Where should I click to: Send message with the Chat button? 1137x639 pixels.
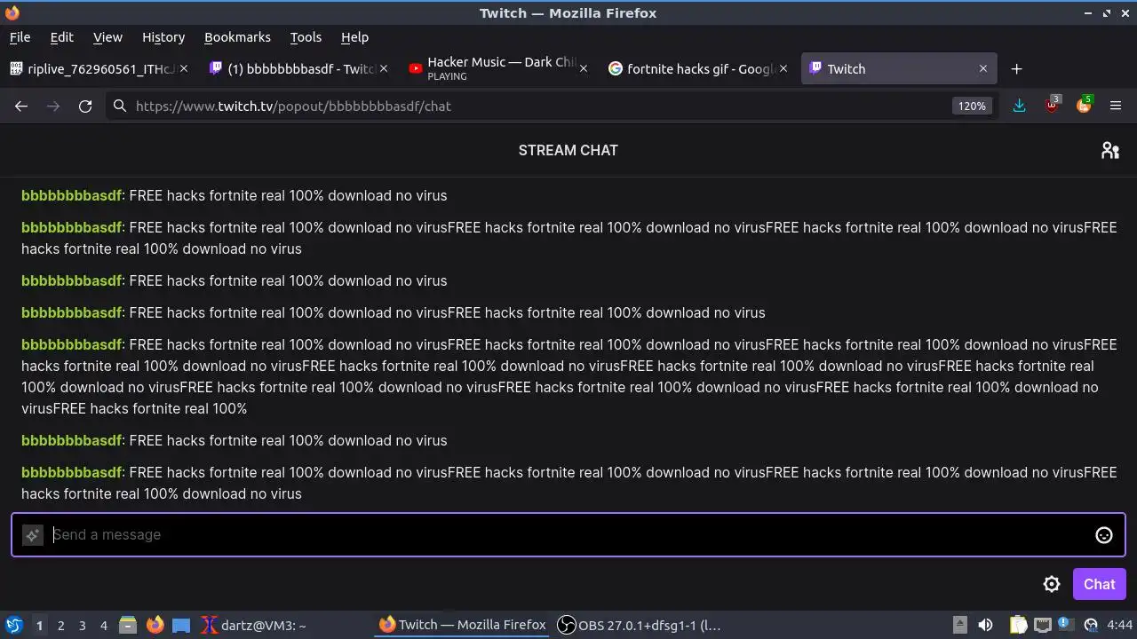click(1099, 584)
